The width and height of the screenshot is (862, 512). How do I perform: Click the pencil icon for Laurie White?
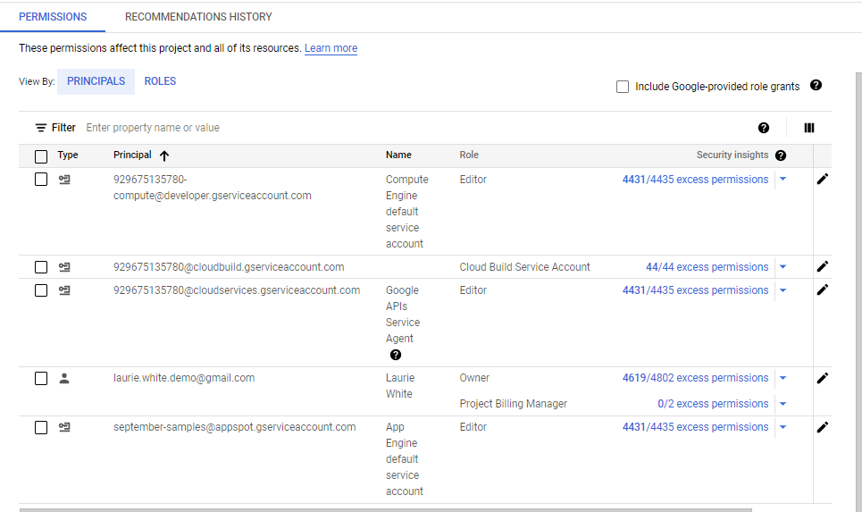click(823, 378)
